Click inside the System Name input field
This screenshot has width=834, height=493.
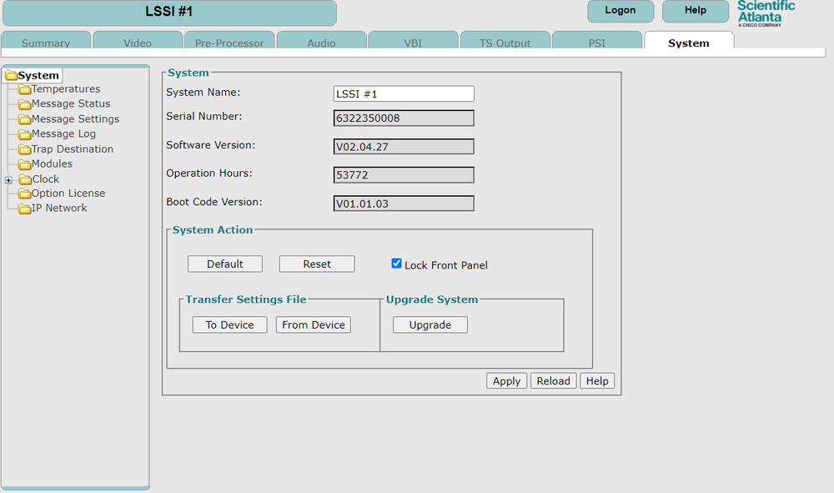click(x=404, y=93)
